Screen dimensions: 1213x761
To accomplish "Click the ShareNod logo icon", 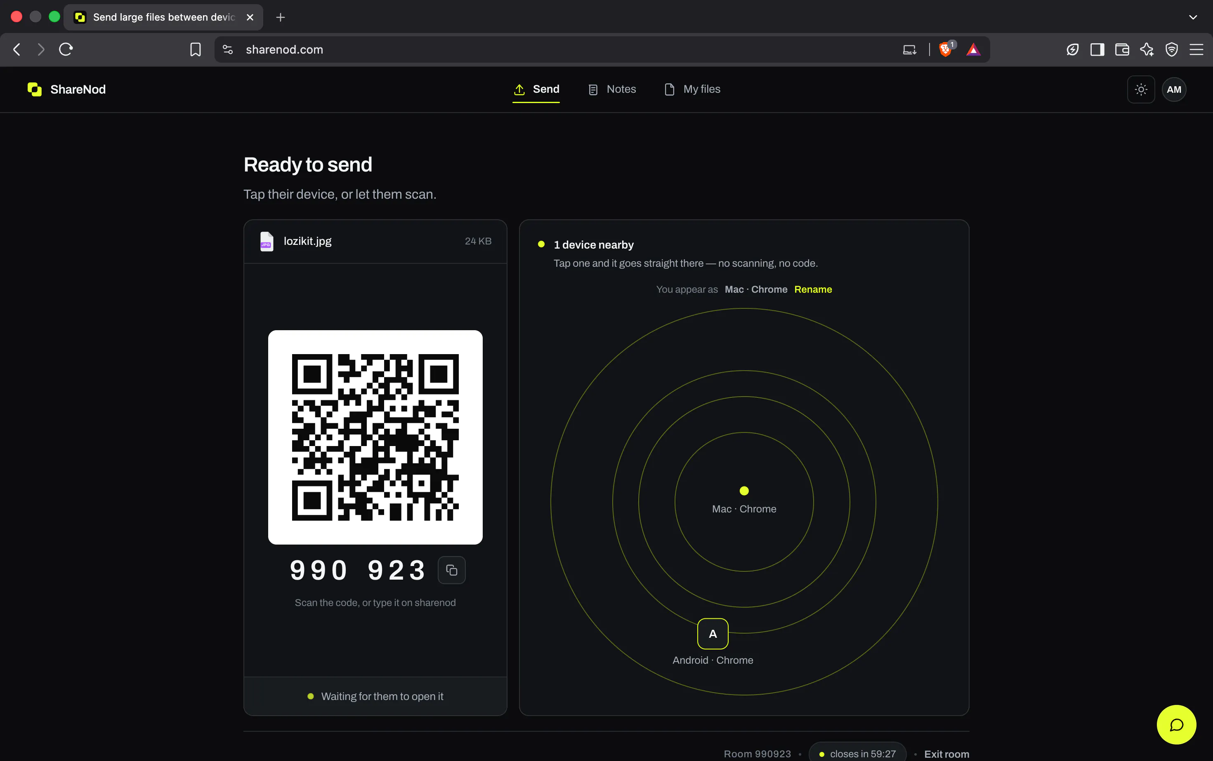I will coord(34,89).
